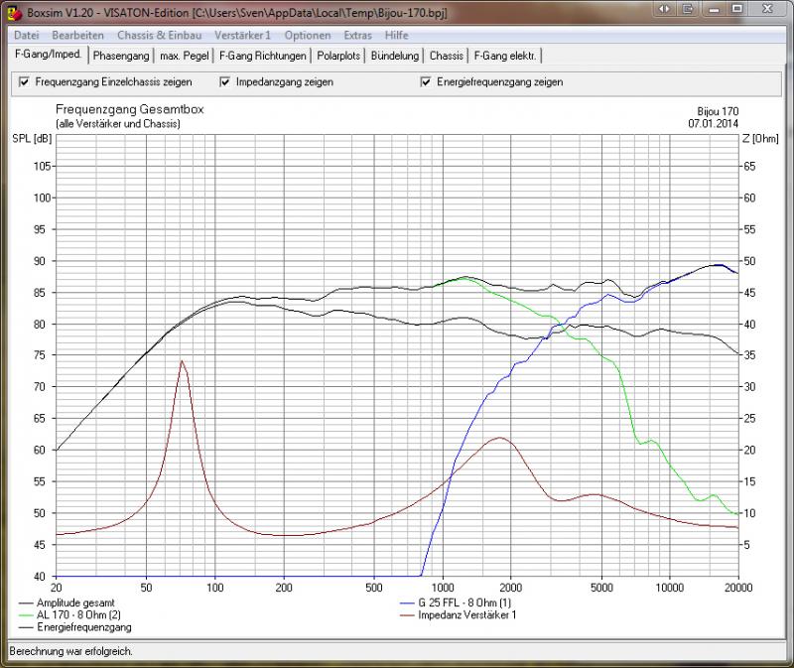Show the Polarplots tab
This screenshot has height=668, width=794.
(338, 56)
